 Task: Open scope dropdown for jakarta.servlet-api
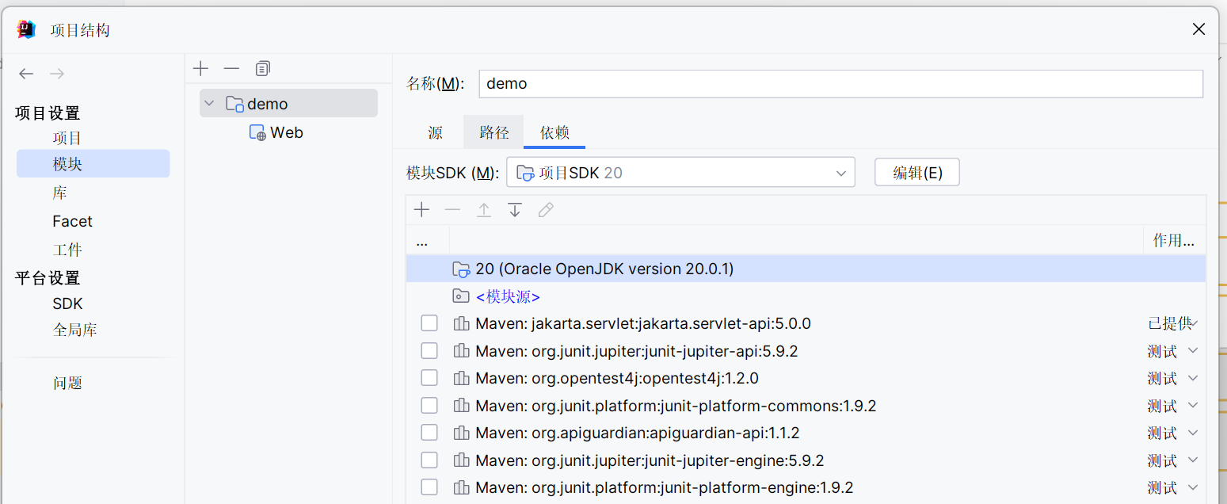click(x=1195, y=323)
